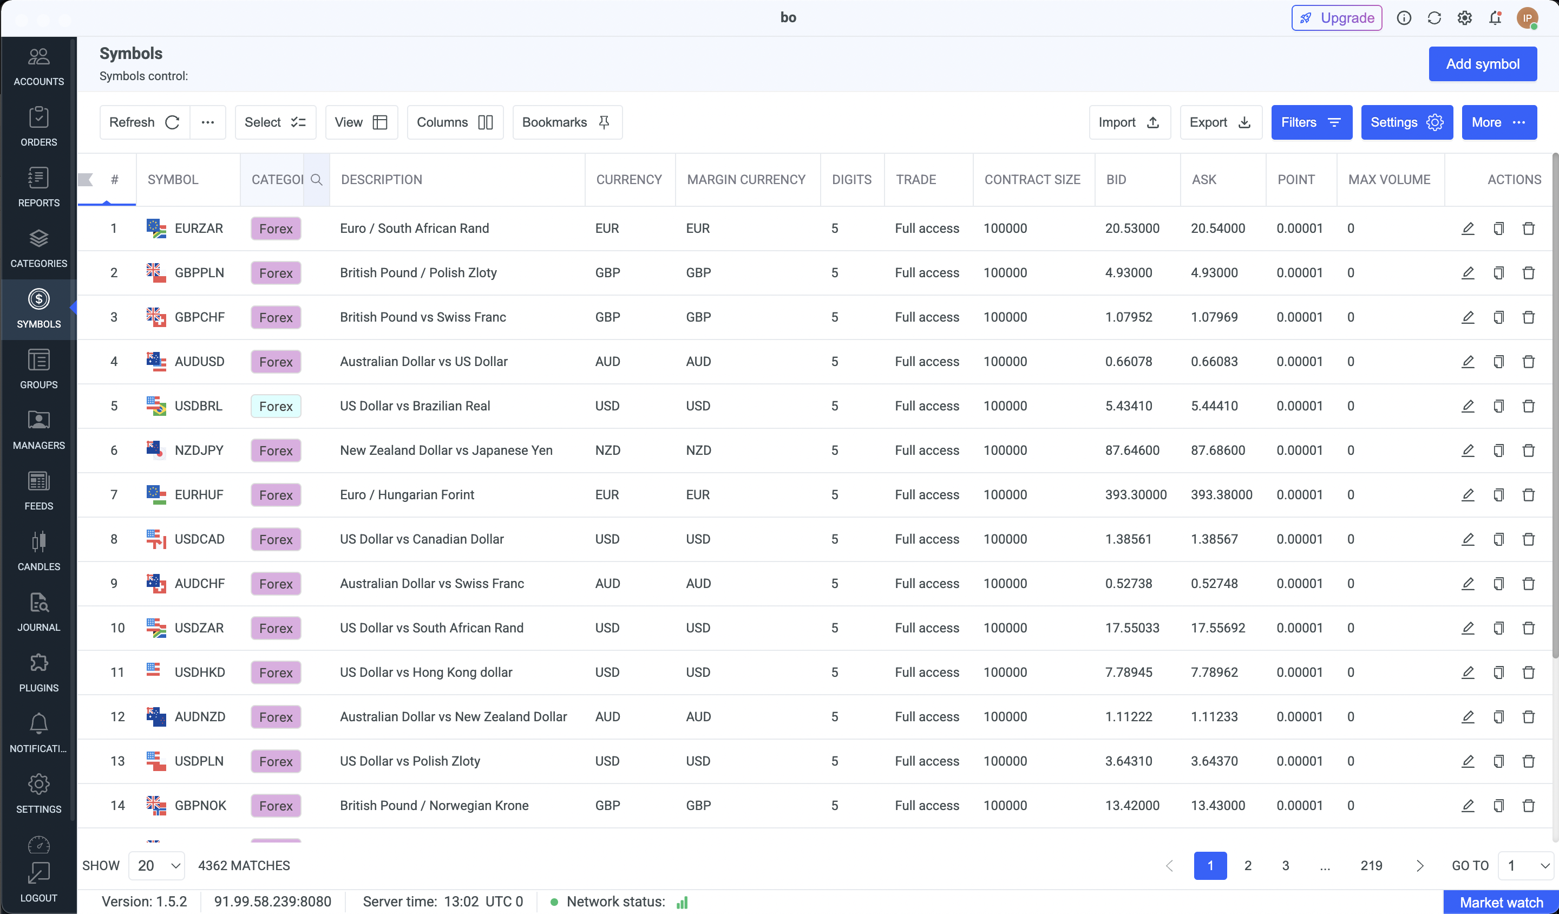The height and width of the screenshot is (914, 1559).
Task: Expand the Go To page dropdown
Action: (1526, 865)
